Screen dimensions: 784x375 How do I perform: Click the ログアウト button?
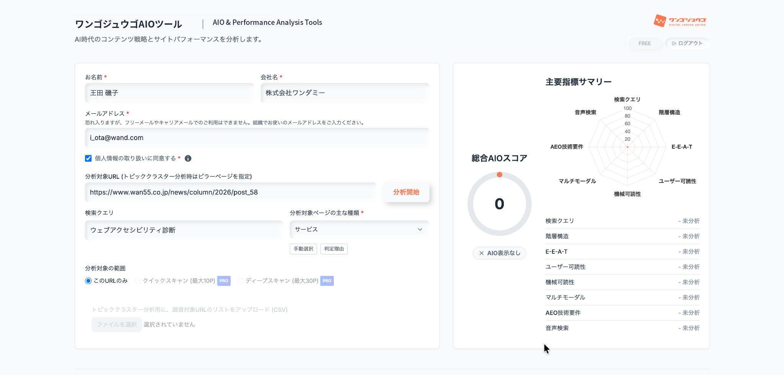(687, 43)
